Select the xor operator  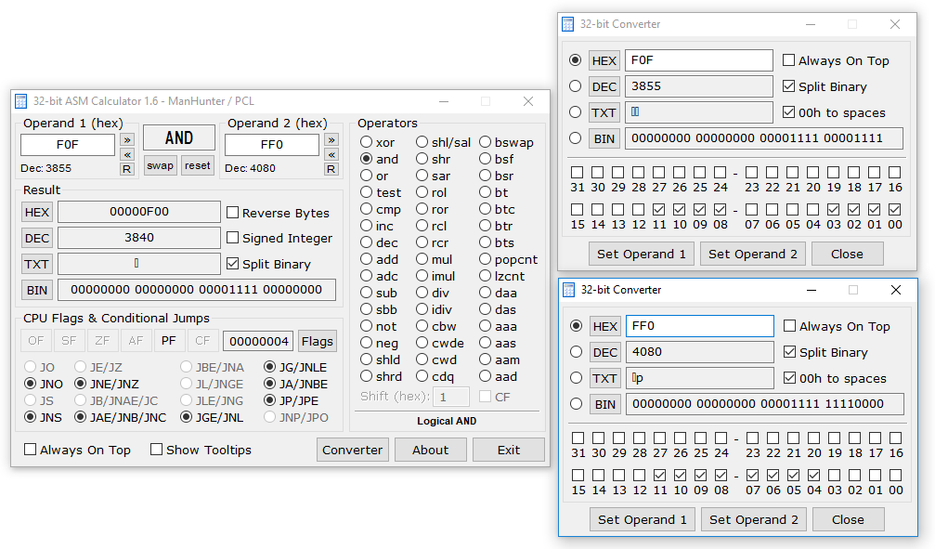367,143
